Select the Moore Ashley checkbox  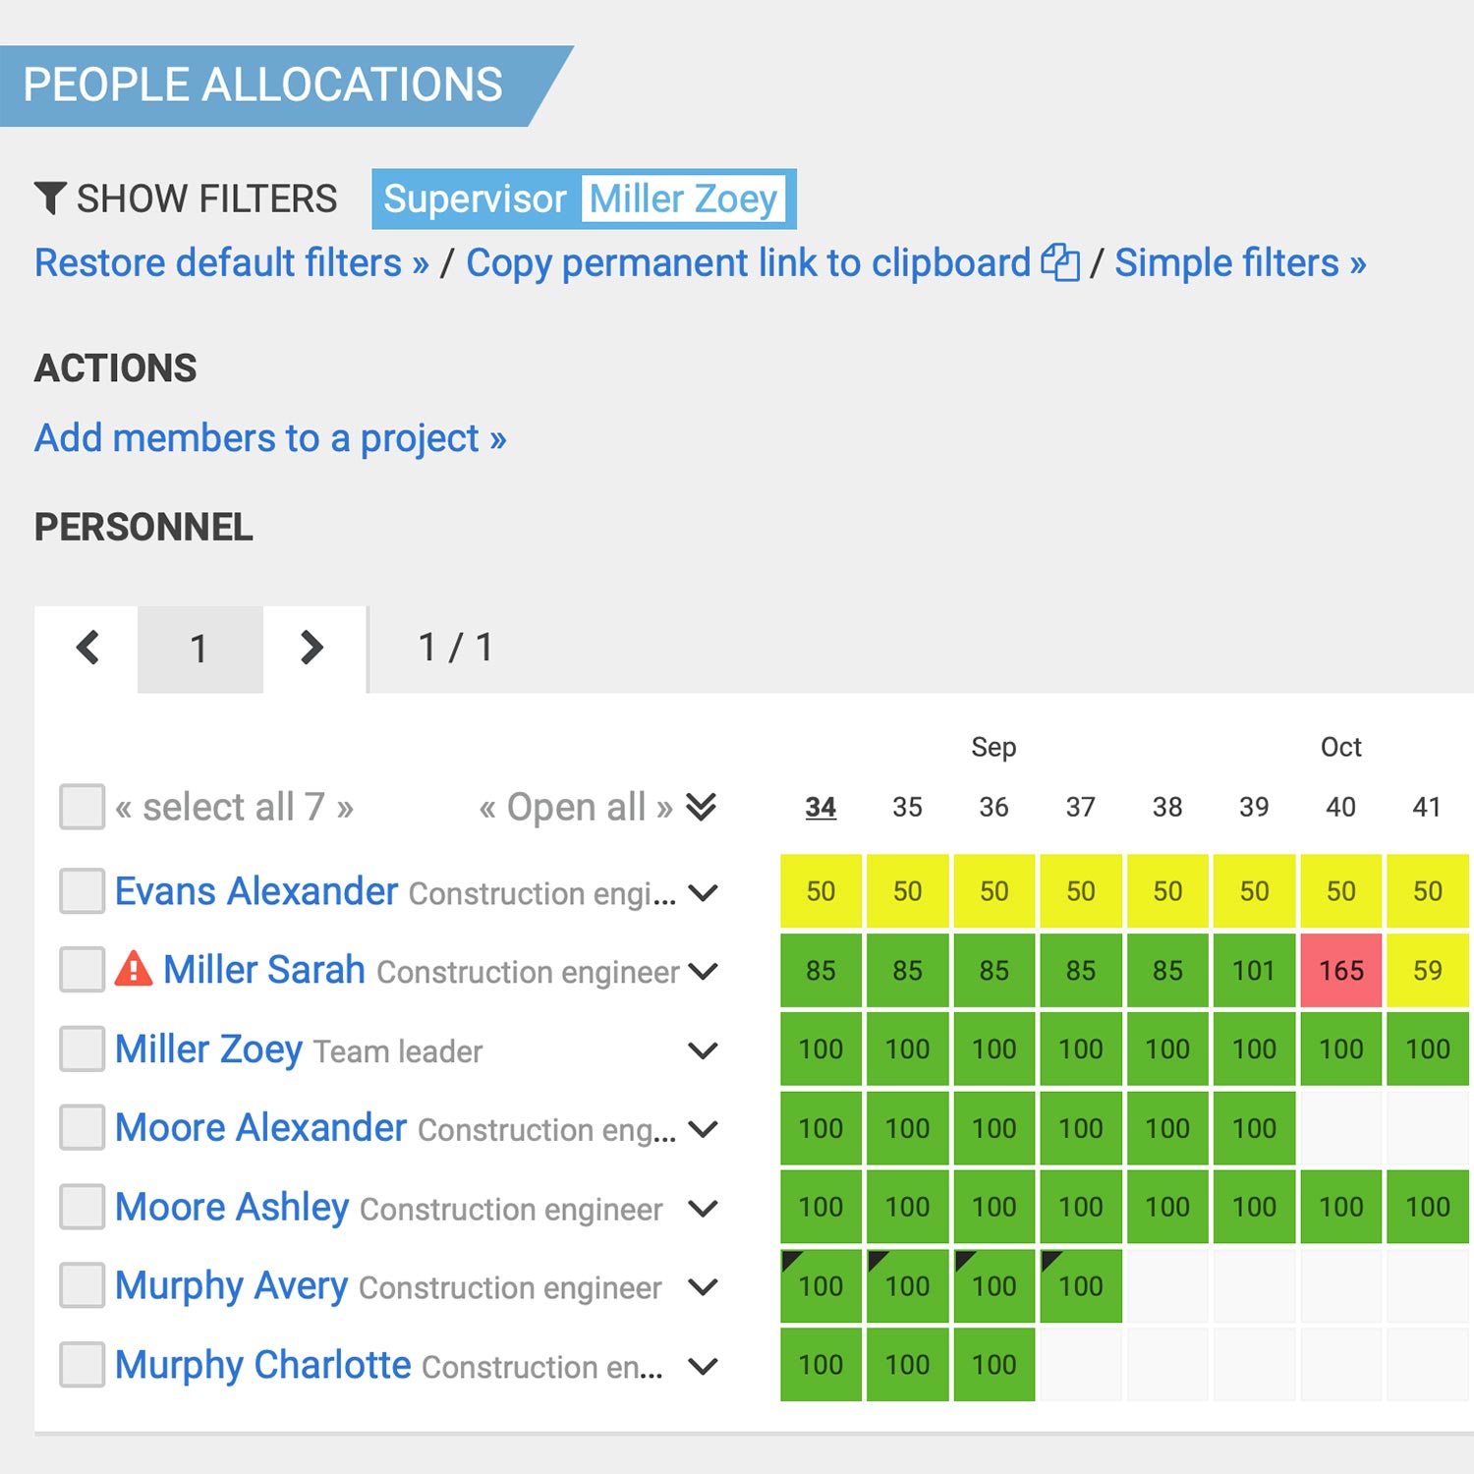(x=82, y=1207)
